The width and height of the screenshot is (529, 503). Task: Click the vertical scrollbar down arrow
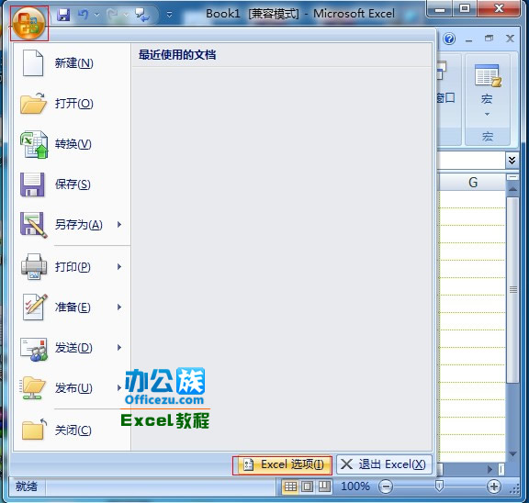click(512, 453)
